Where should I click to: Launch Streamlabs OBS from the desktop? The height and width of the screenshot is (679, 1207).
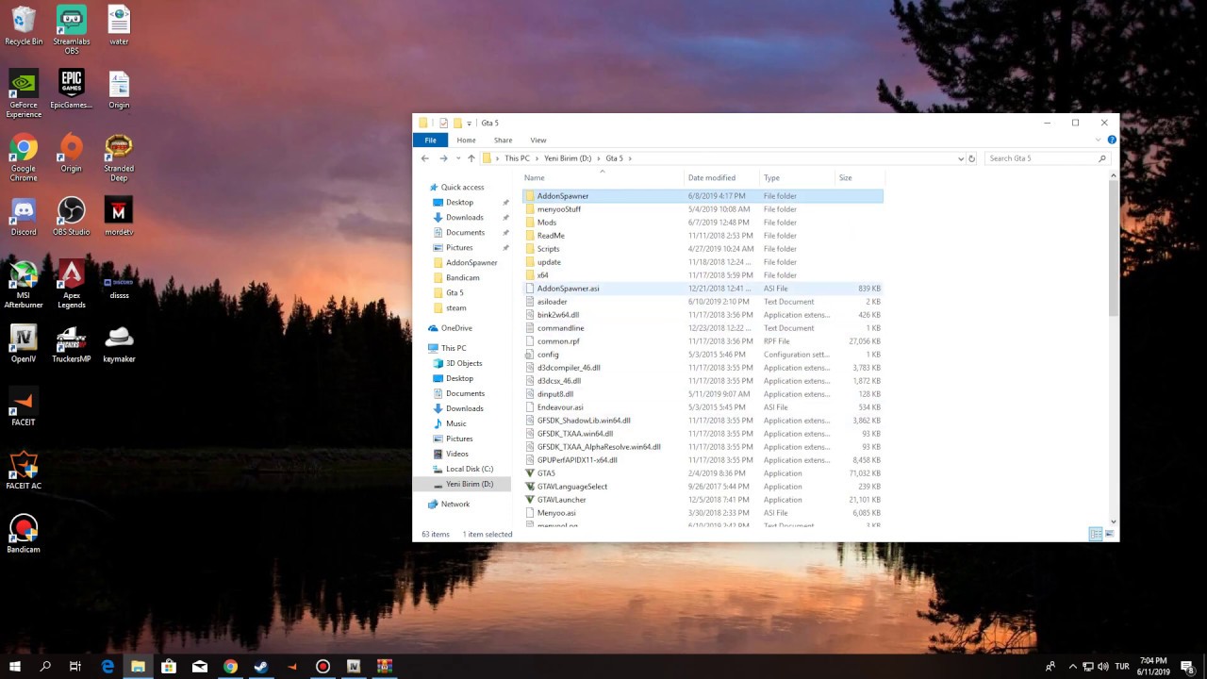[x=71, y=29]
